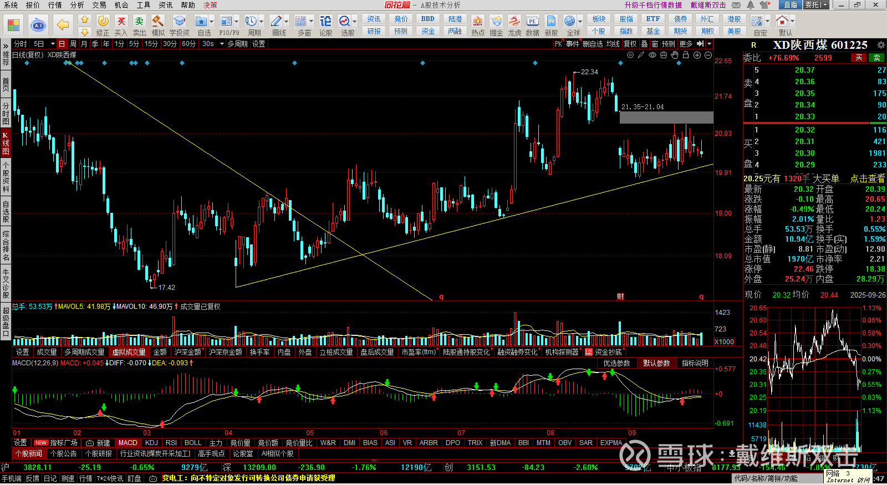Click the chart print/store icon
The height and width of the screenshot is (485, 887).
tap(664, 55)
